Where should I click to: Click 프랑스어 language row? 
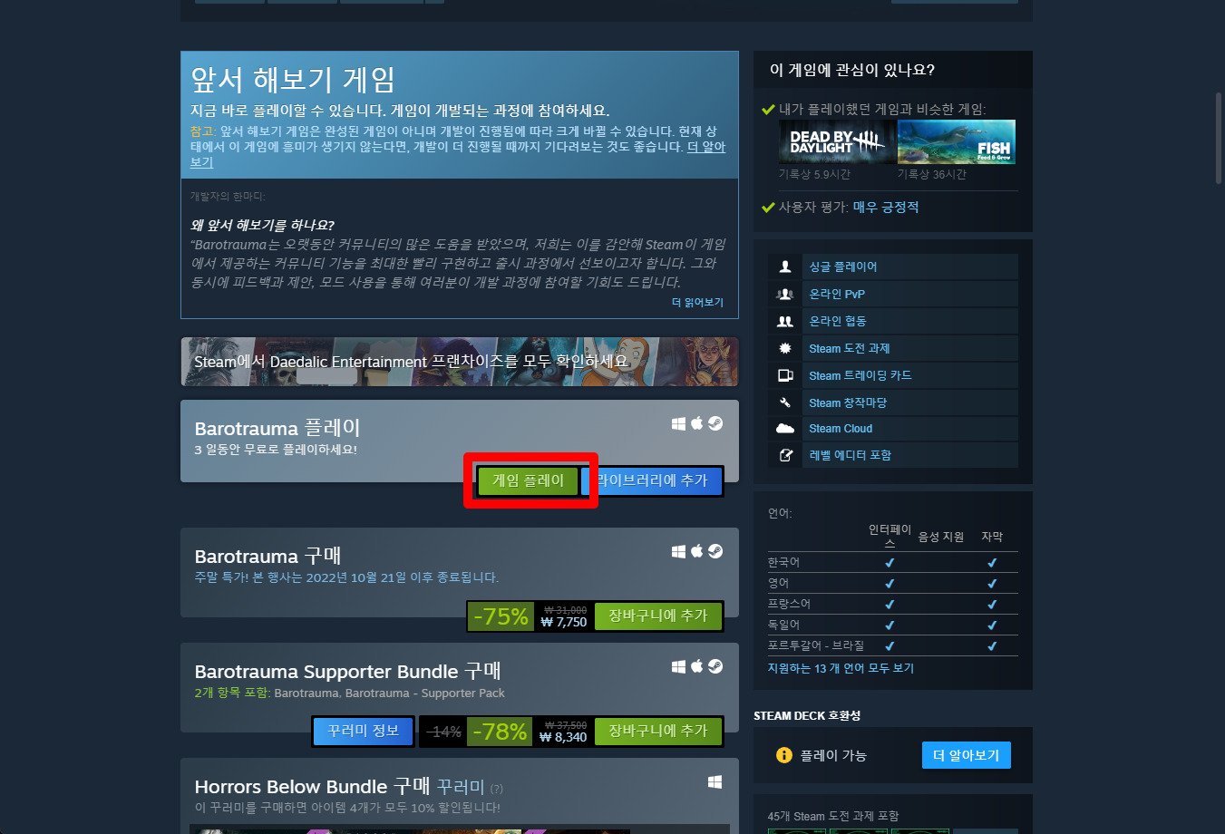892,604
